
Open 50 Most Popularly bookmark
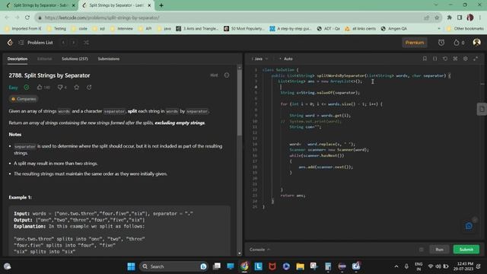244,29
